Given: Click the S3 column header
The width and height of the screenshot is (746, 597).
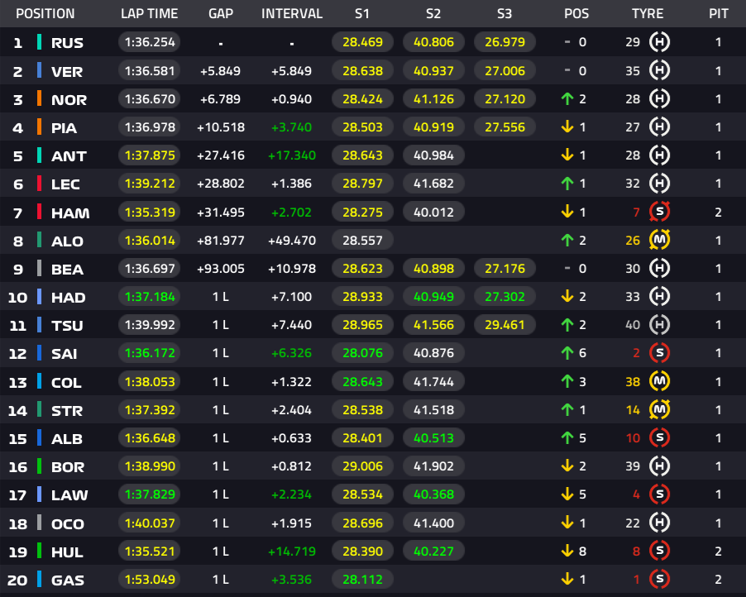Looking at the screenshot, I should (505, 14).
